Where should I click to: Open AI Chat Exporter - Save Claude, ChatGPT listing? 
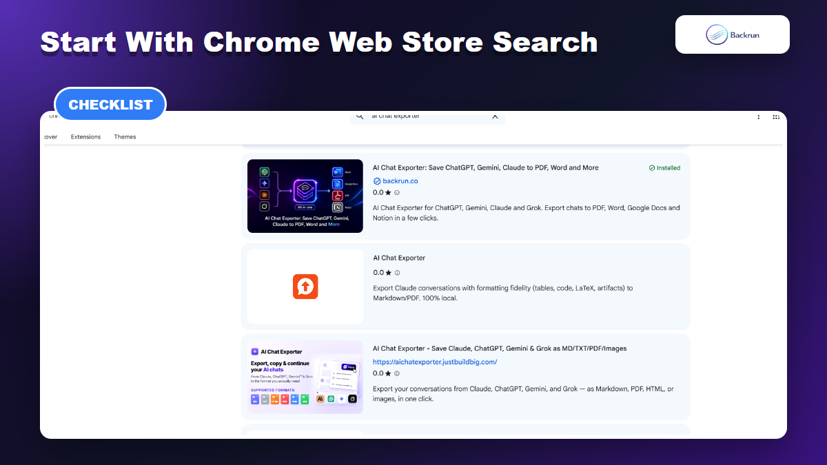point(500,349)
